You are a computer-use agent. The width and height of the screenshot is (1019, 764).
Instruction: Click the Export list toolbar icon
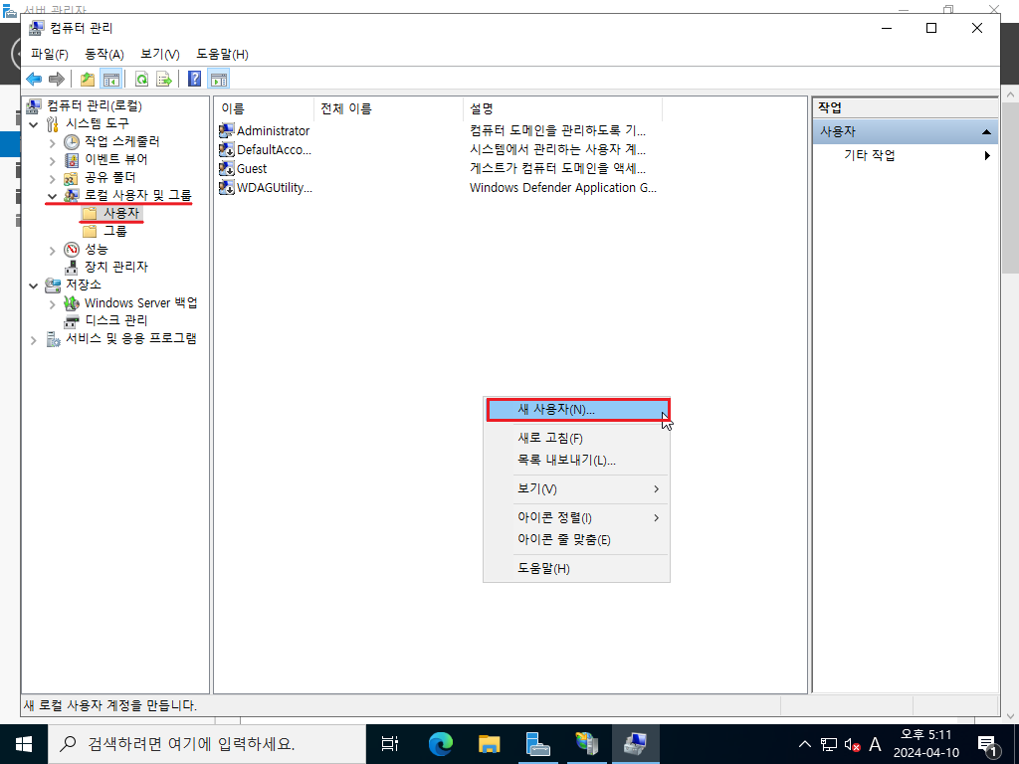point(164,80)
